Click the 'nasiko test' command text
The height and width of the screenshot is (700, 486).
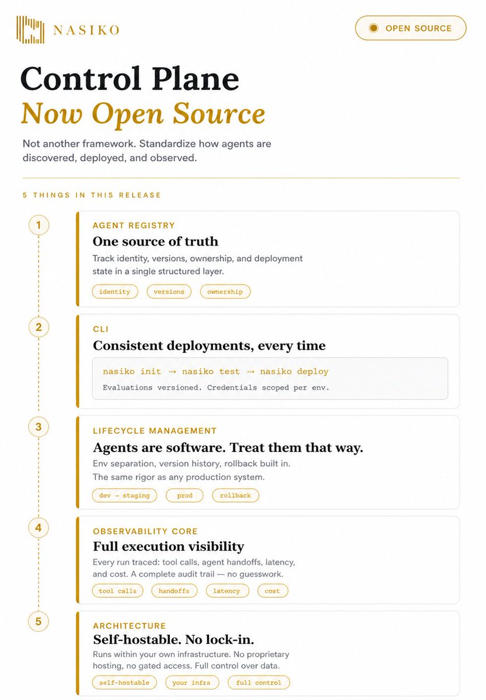tap(211, 372)
